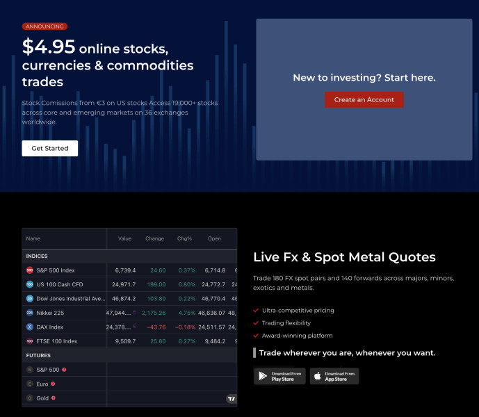Select the ANNOUNCING badge label
The width and height of the screenshot is (479, 417).
click(44, 26)
